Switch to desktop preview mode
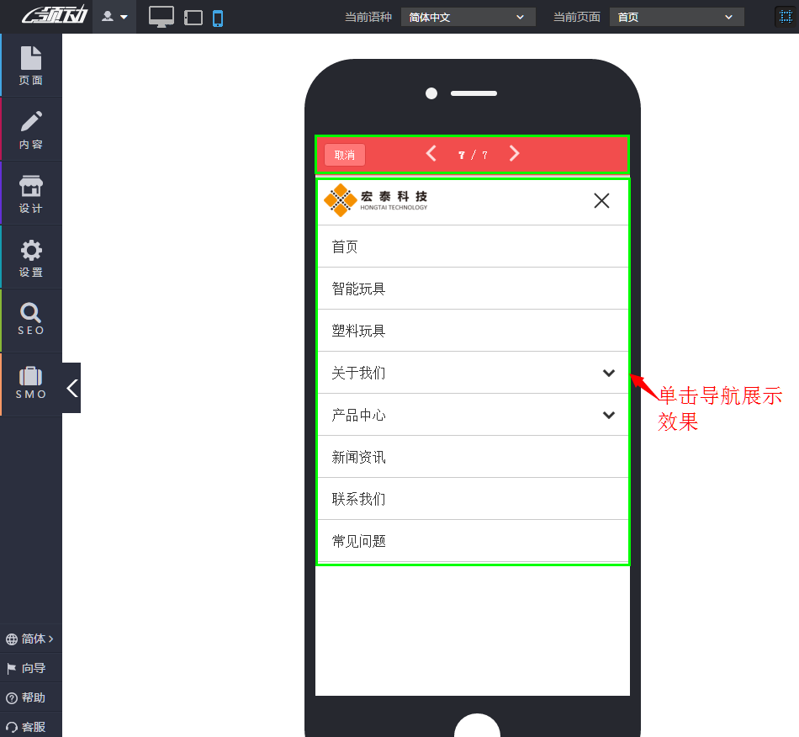799x737 pixels. [161, 16]
